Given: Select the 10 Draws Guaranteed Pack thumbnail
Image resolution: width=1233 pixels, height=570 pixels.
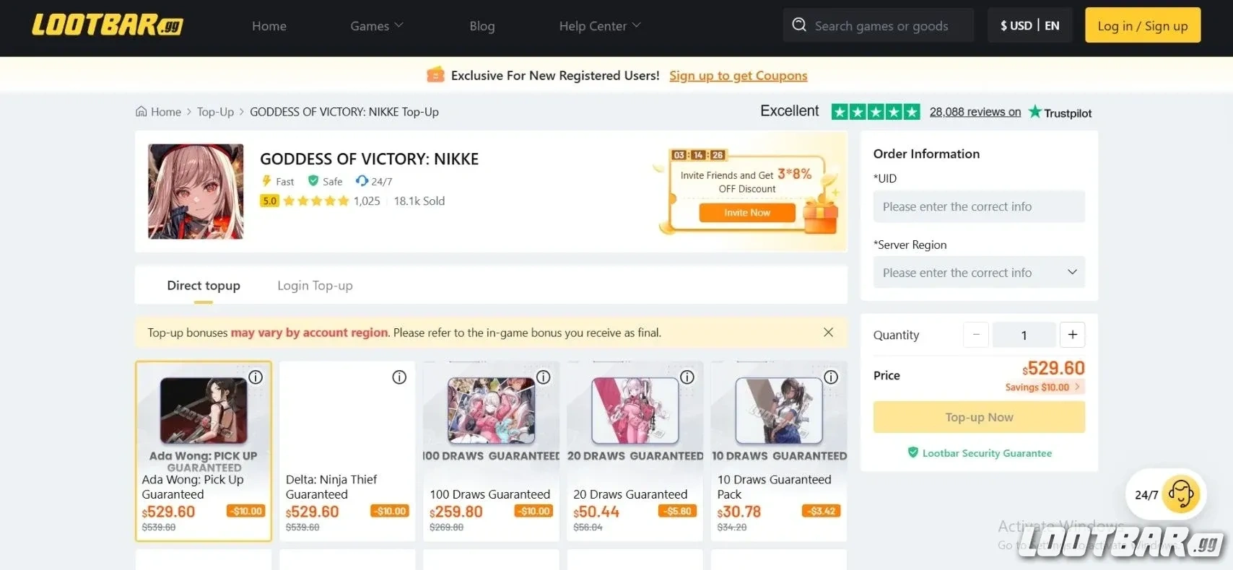Looking at the screenshot, I should click(778, 411).
